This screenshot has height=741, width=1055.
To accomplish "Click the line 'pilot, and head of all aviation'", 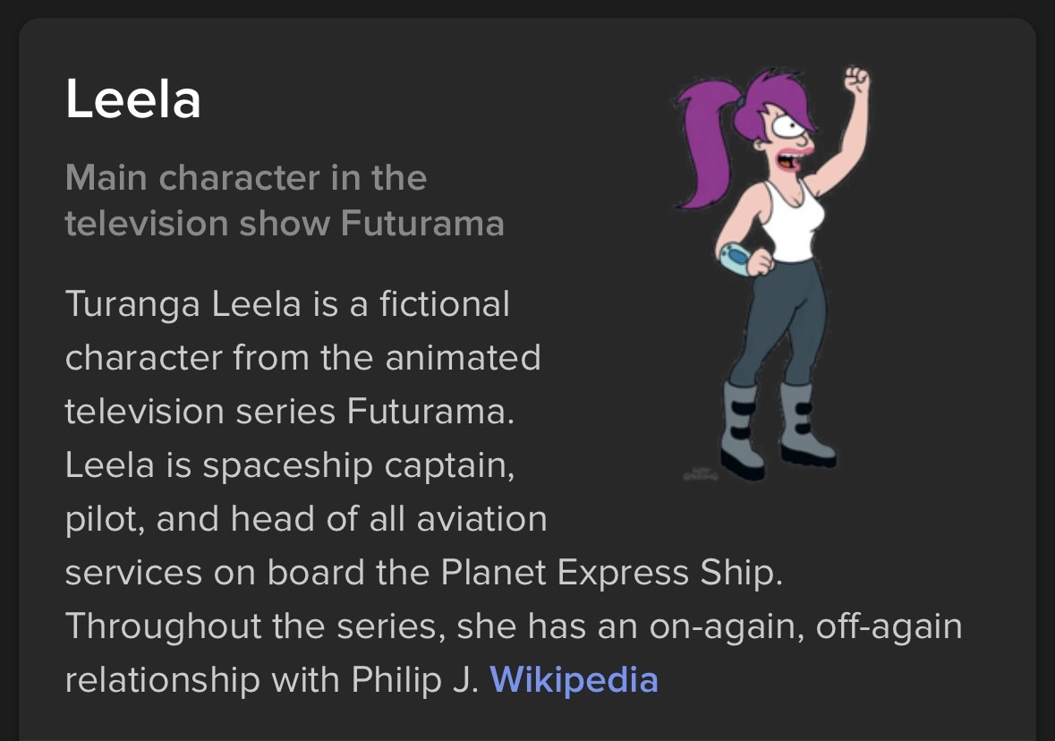I will point(306,519).
